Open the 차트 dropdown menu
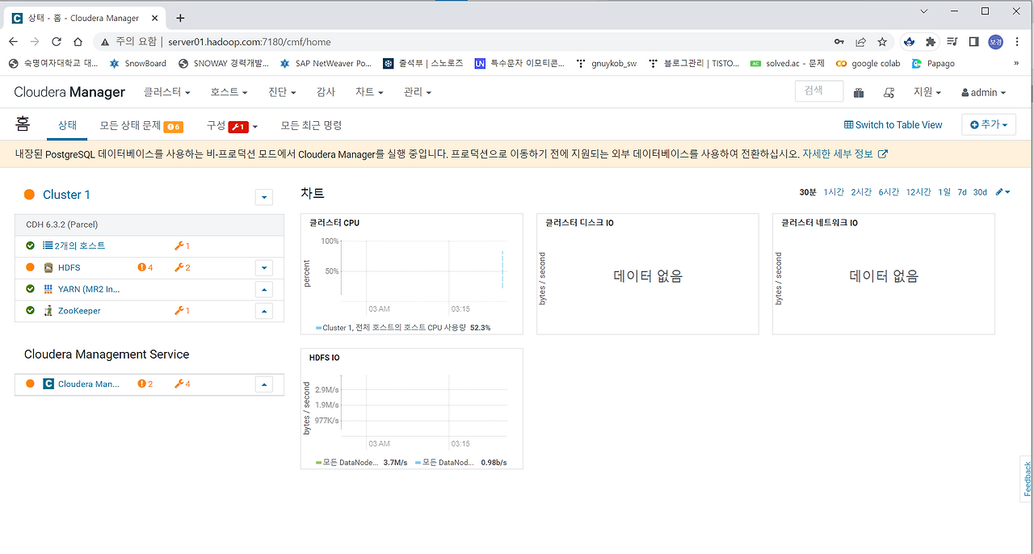Viewport: 1034px width, 554px height. tap(369, 92)
